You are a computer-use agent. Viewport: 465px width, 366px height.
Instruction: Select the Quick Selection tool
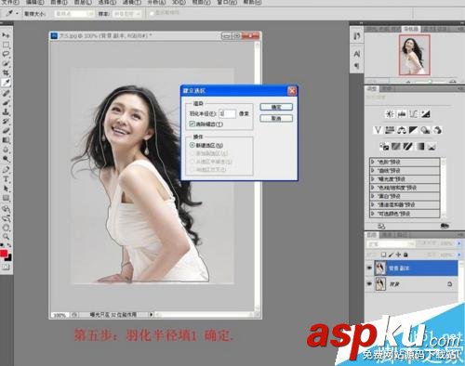pos(6,63)
